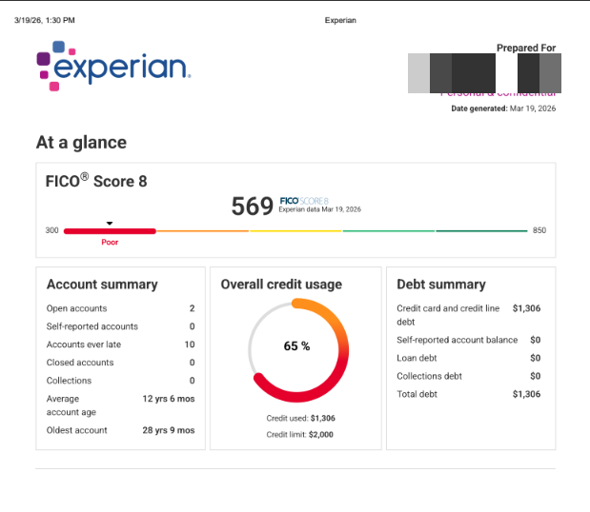Click the 'Accounts ever late' row label
Image resolution: width=590 pixels, height=512 pixels.
point(84,345)
